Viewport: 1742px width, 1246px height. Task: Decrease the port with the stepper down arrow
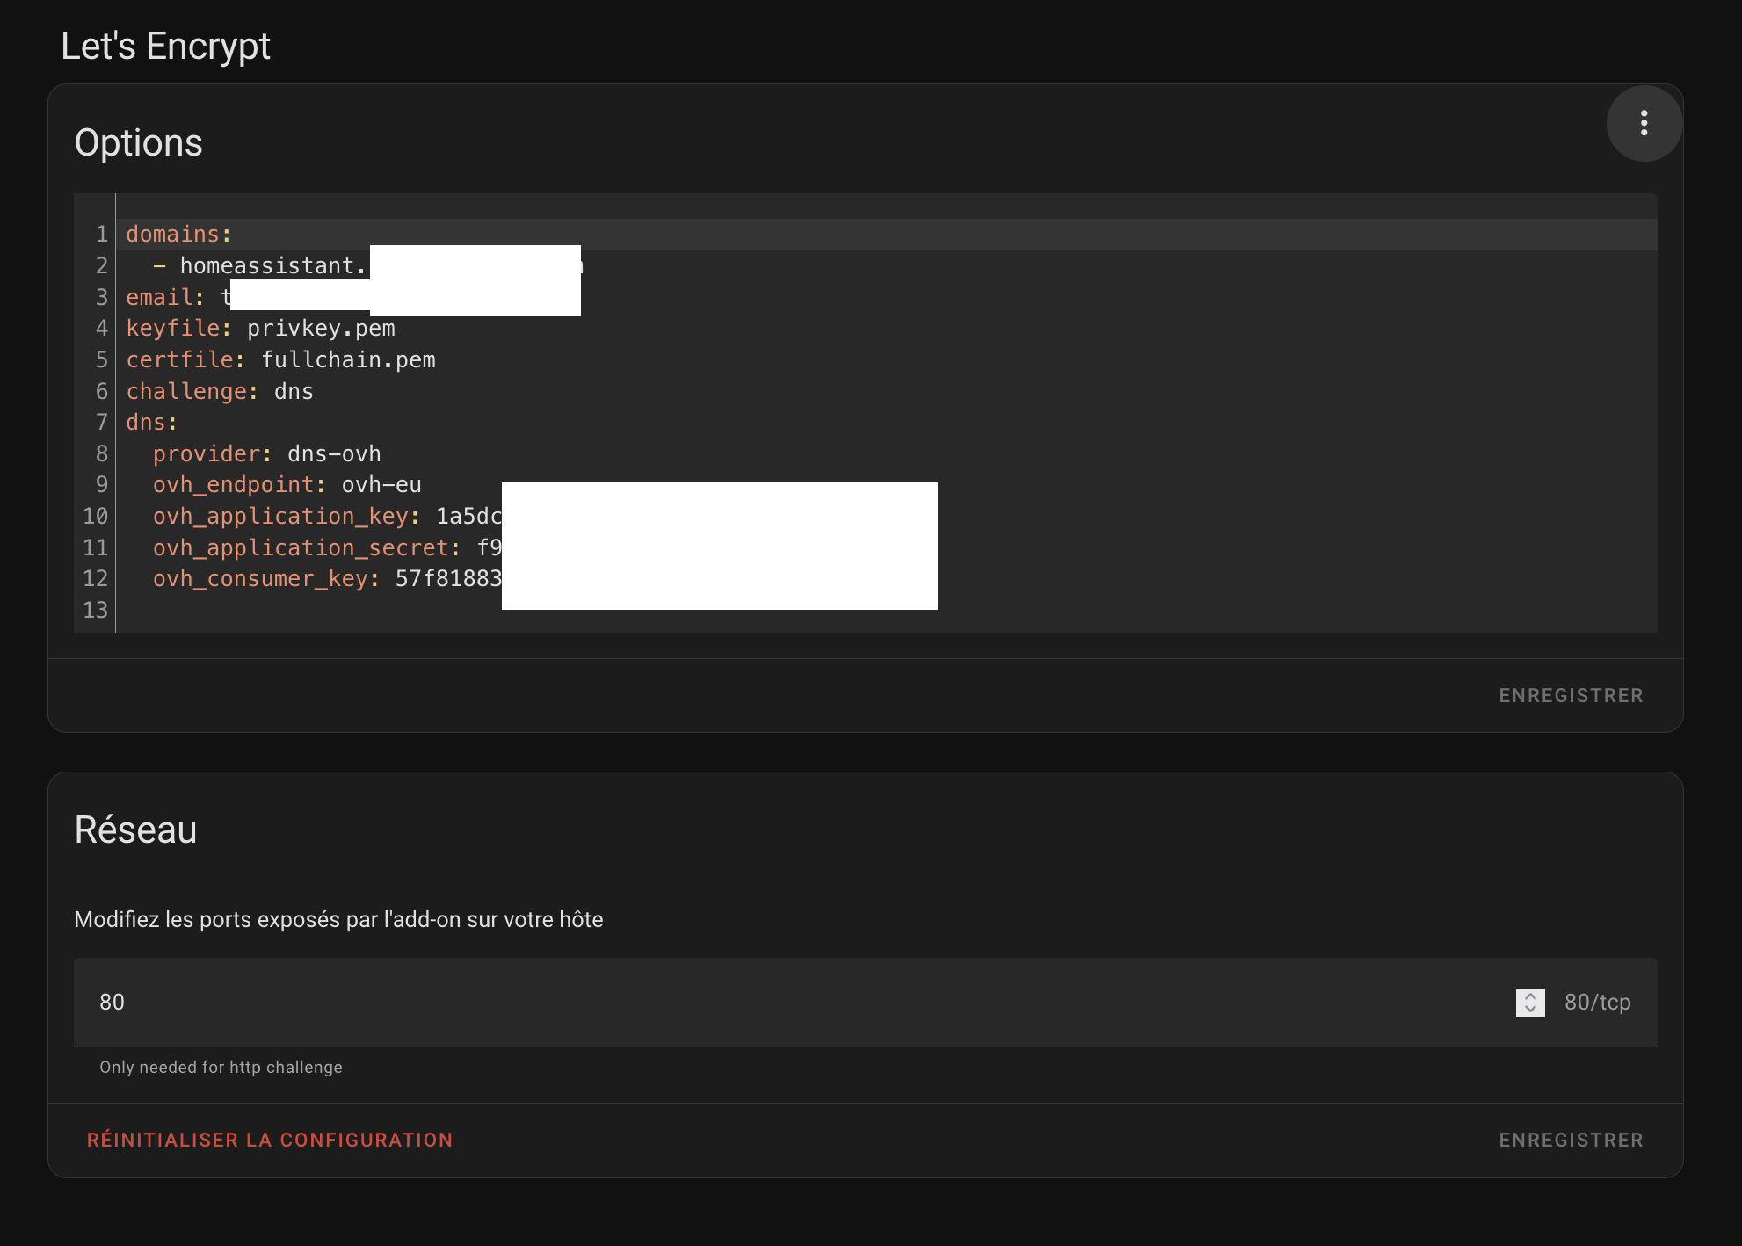point(1530,1009)
